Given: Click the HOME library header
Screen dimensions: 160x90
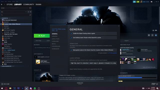Looking at the screenshot, I should (3, 8).
